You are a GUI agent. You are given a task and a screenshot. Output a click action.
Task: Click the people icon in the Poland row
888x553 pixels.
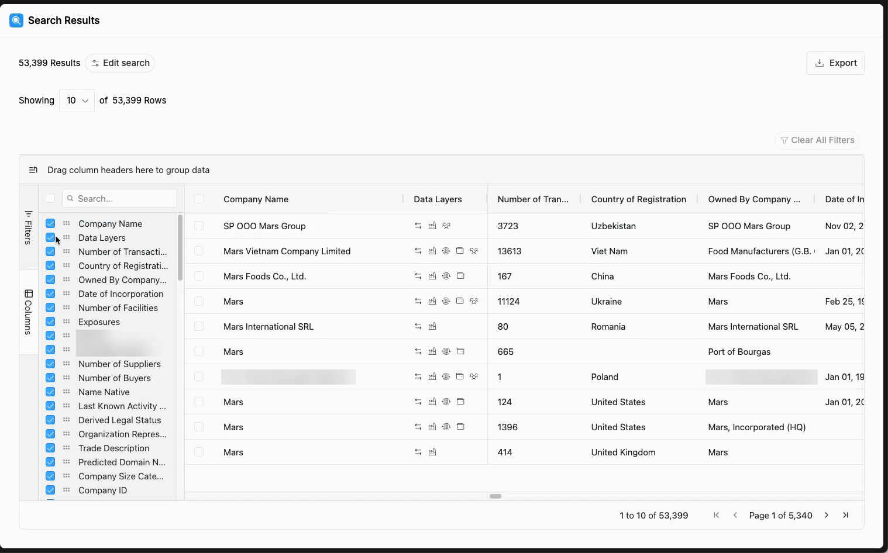(x=474, y=376)
